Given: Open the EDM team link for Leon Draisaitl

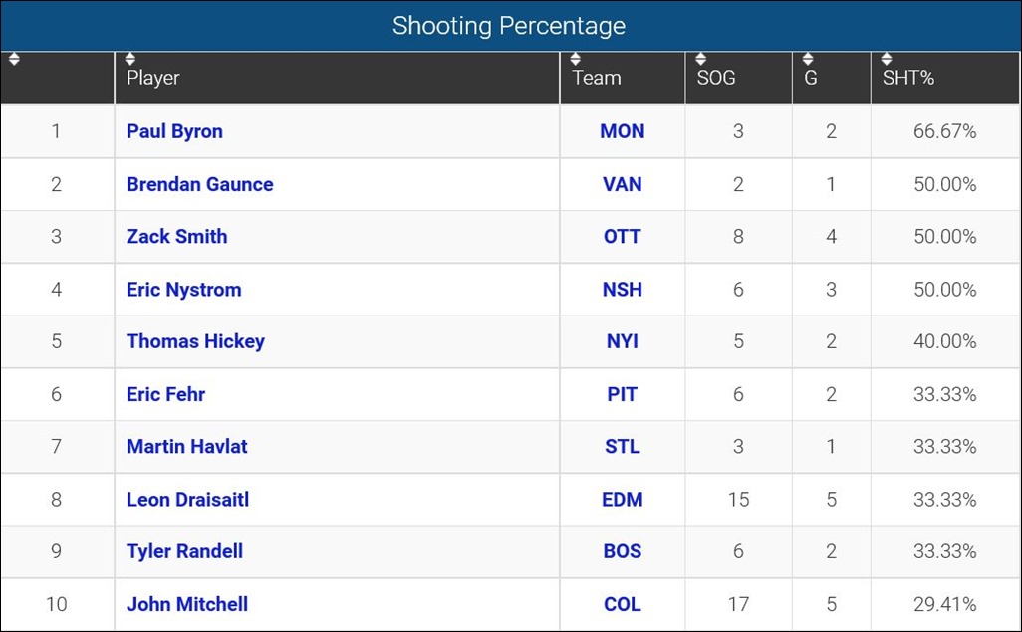Looking at the screenshot, I should click(x=622, y=499).
